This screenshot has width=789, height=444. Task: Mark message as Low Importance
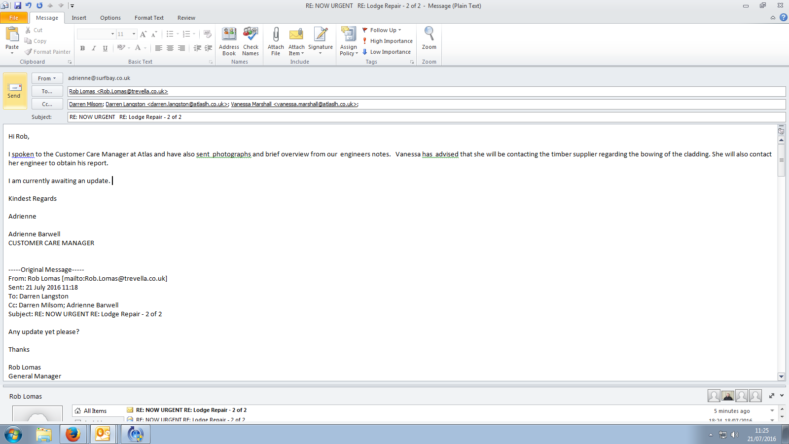point(387,52)
